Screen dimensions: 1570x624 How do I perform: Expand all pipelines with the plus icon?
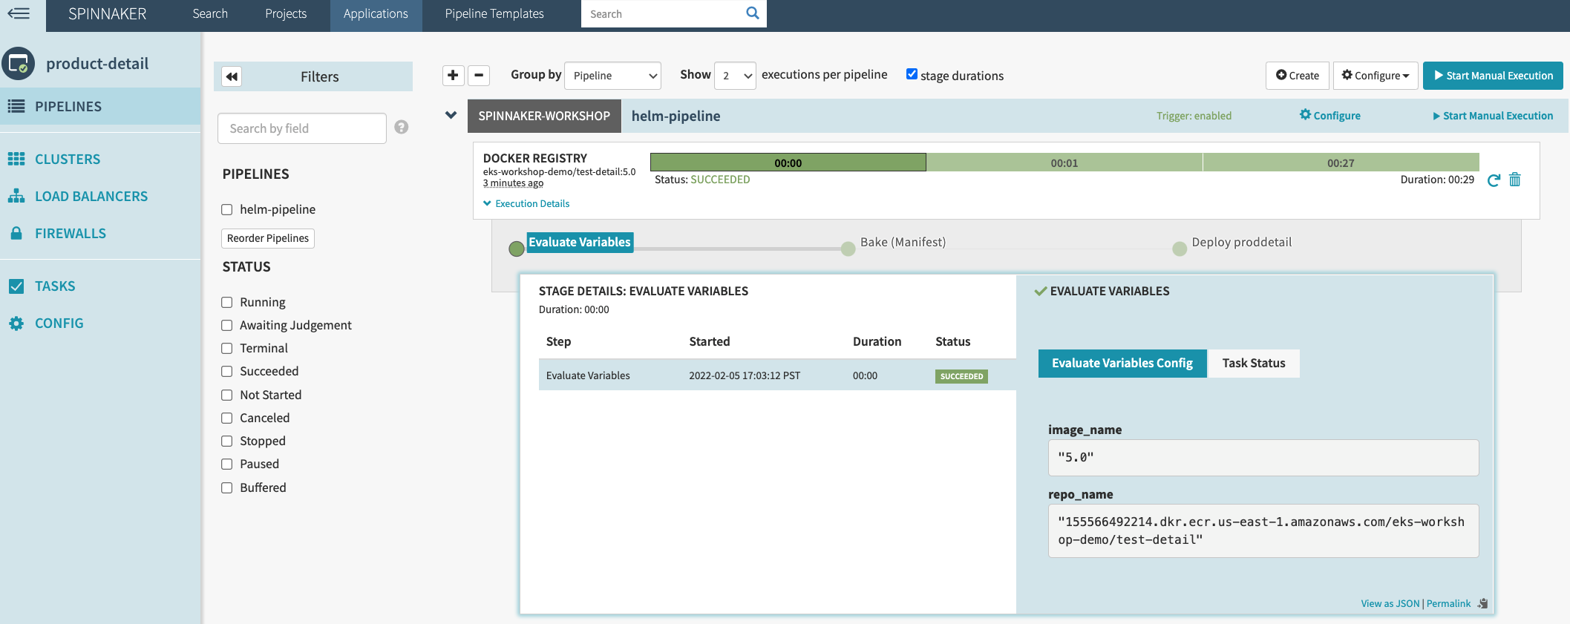[453, 75]
